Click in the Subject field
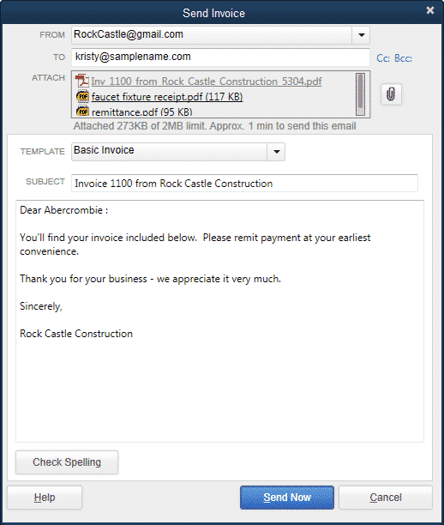The height and width of the screenshot is (525, 444). (244, 183)
